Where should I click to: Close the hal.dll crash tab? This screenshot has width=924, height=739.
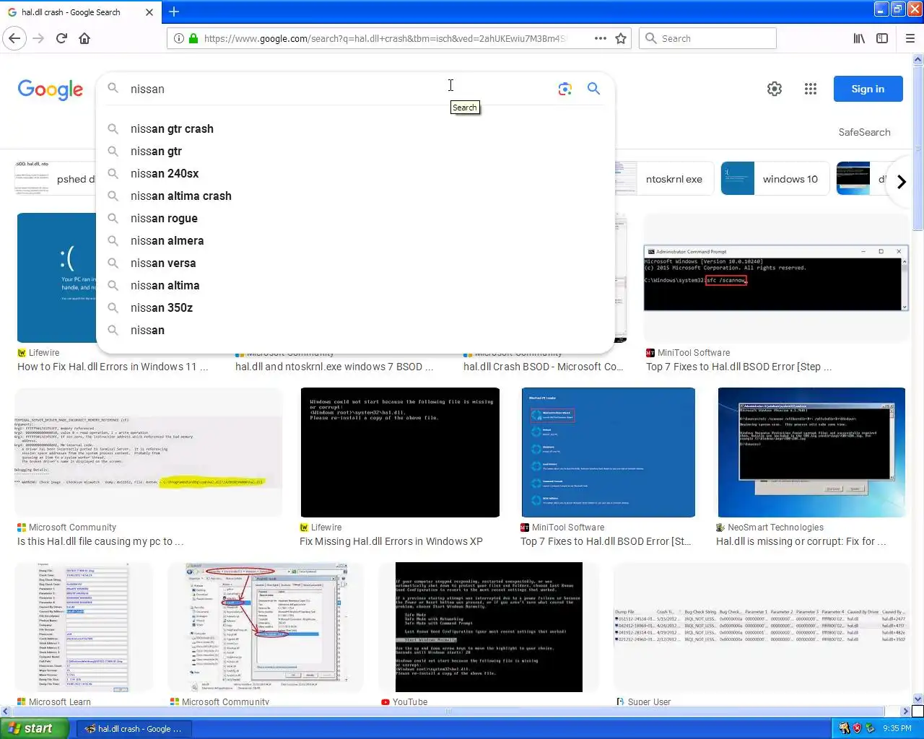pyautogui.click(x=149, y=12)
